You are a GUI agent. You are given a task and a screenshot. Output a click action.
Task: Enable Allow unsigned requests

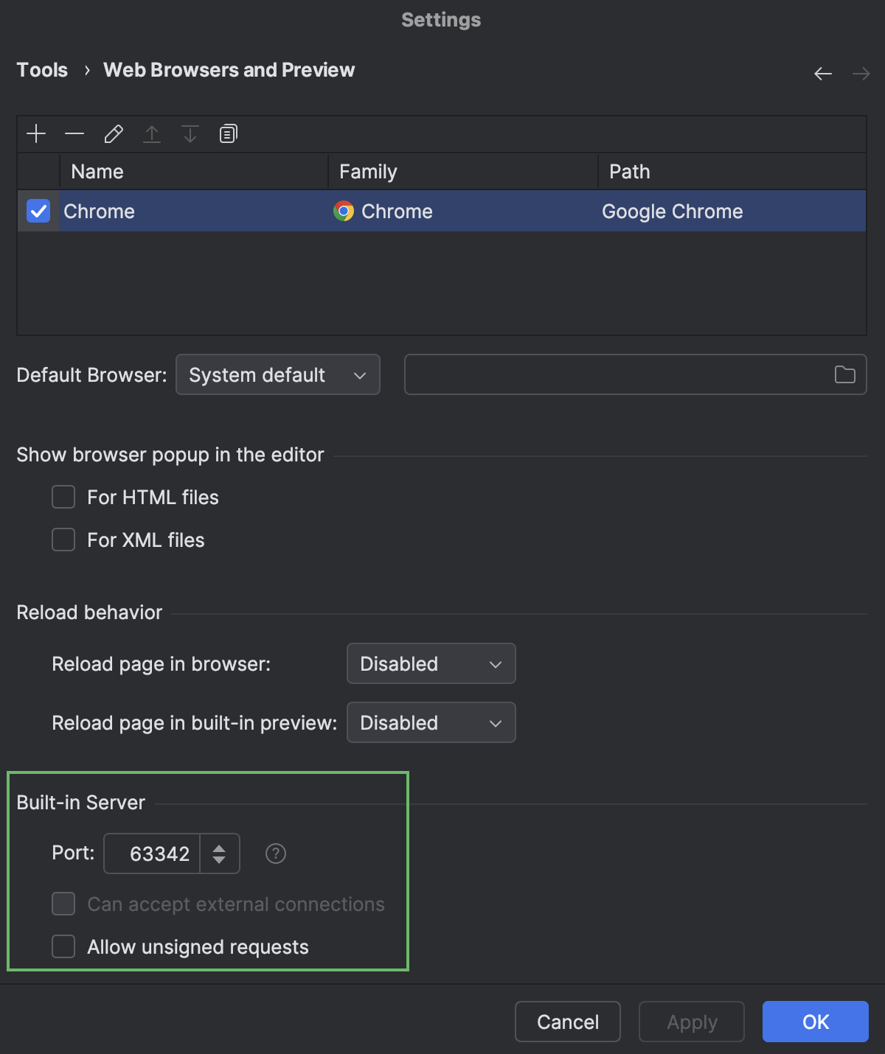(63, 946)
